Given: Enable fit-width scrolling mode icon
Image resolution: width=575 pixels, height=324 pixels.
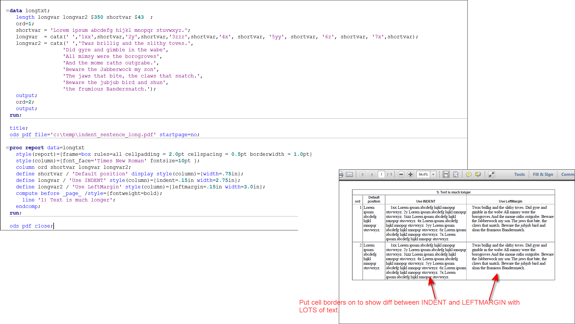Looking at the screenshot, I should coord(446,174).
